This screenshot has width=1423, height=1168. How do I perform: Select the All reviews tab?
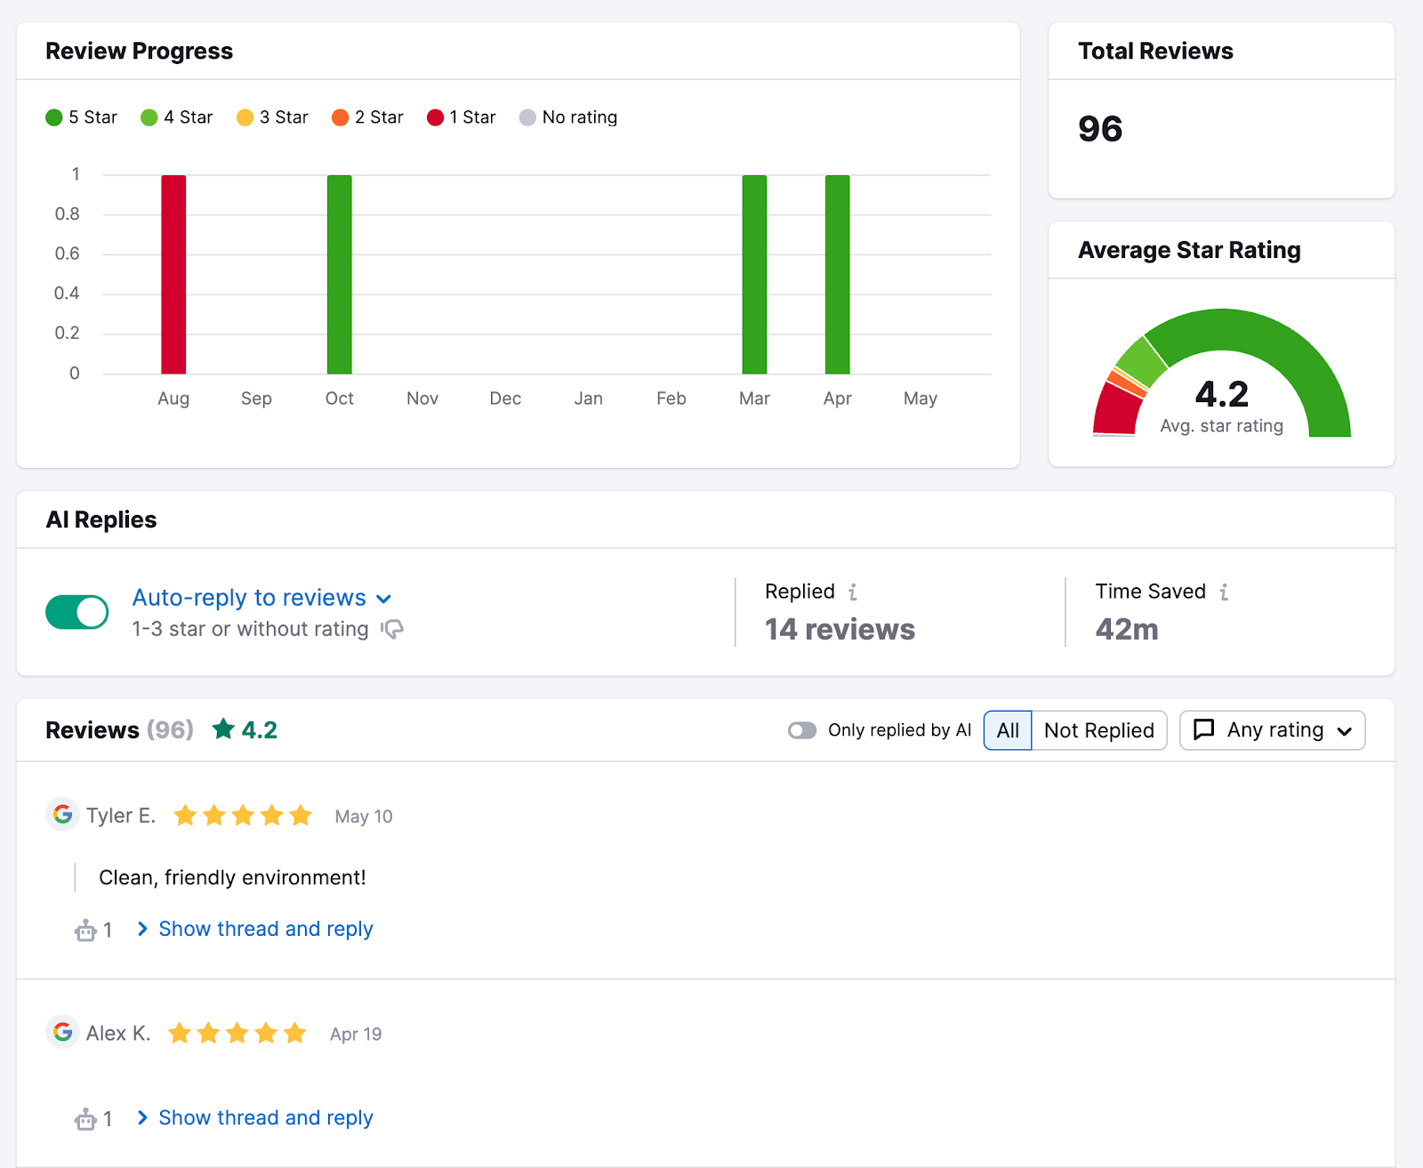1007,729
